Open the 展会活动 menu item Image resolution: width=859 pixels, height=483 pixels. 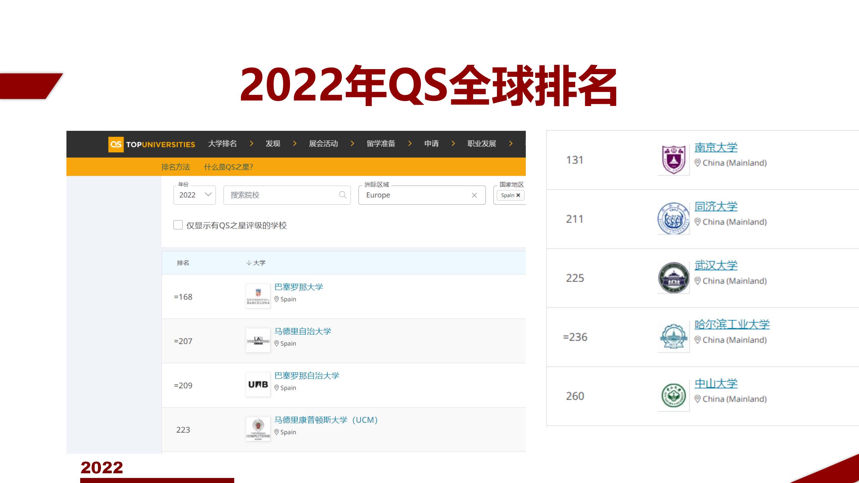(x=323, y=144)
